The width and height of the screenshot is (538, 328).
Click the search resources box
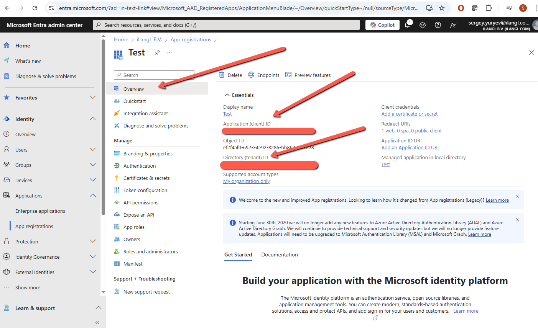pyautogui.click(x=226, y=25)
